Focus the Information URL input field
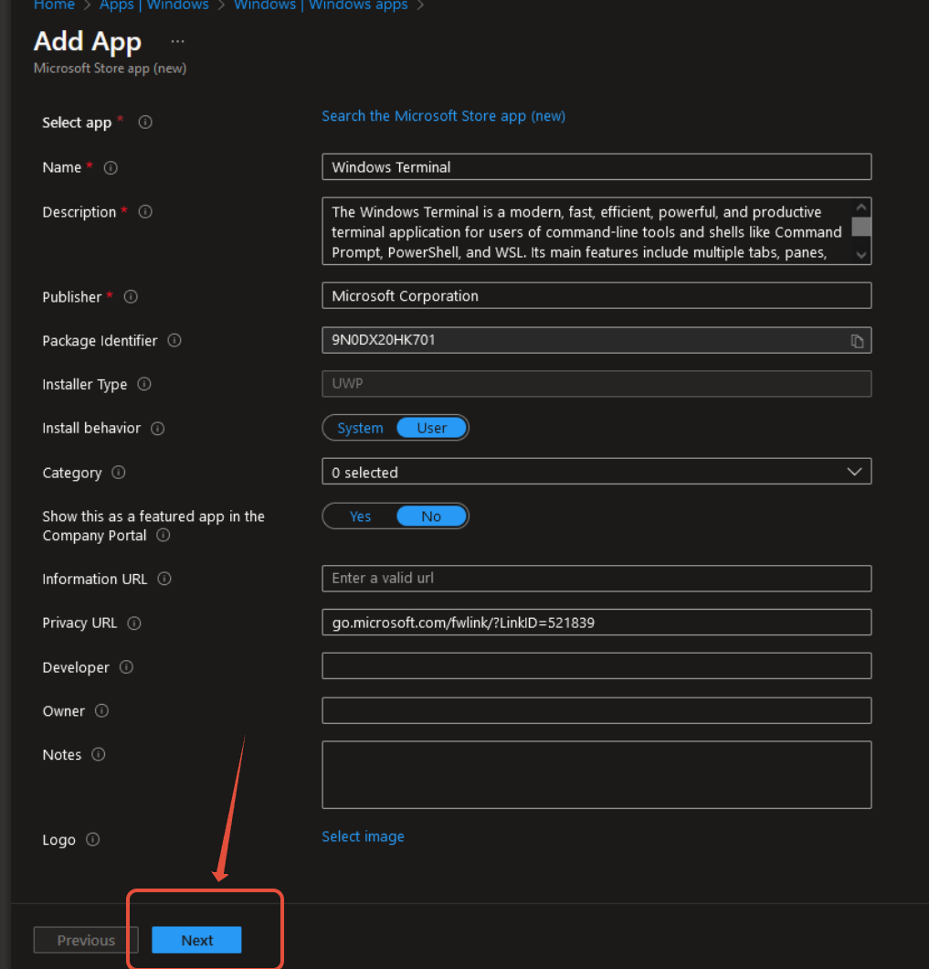Viewport: 929px width, 969px height. click(x=596, y=579)
